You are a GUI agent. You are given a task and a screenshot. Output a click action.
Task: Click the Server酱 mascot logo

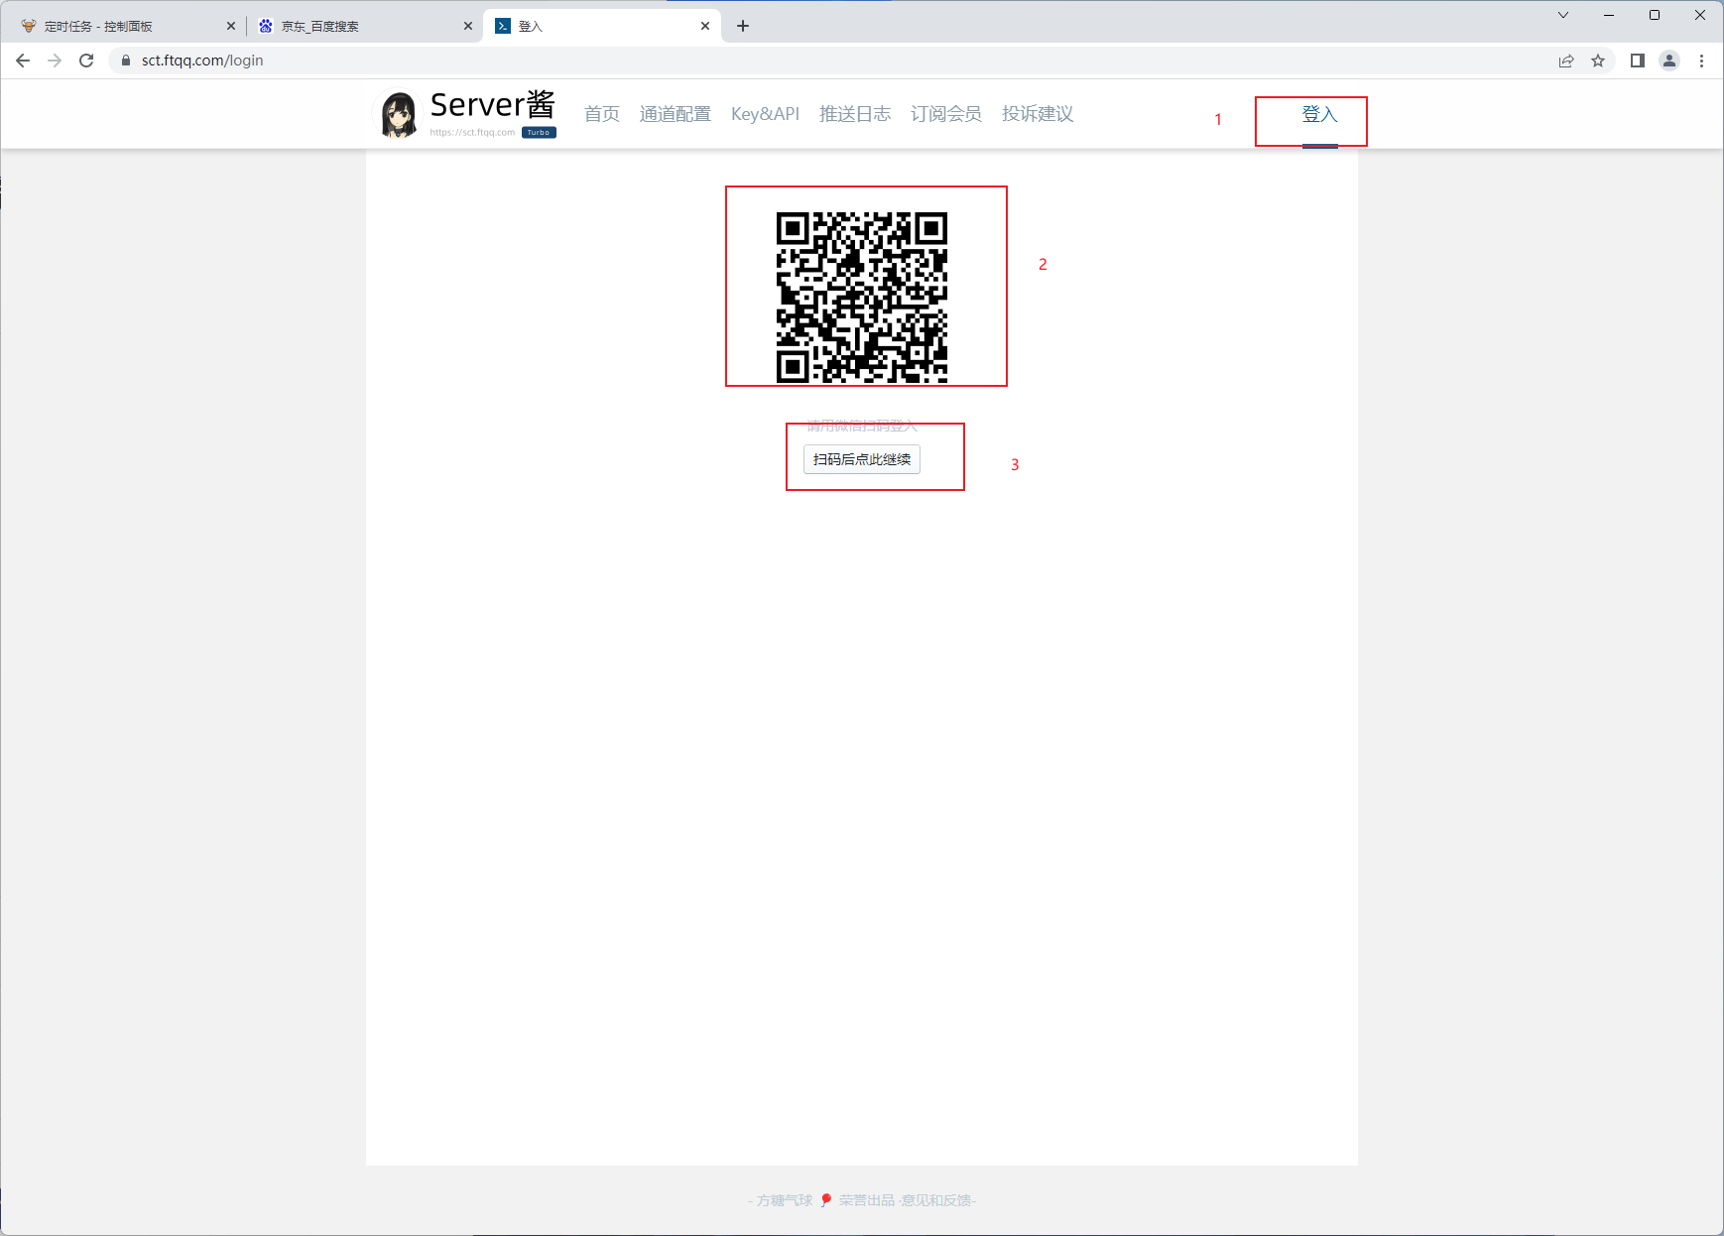tap(399, 114)
